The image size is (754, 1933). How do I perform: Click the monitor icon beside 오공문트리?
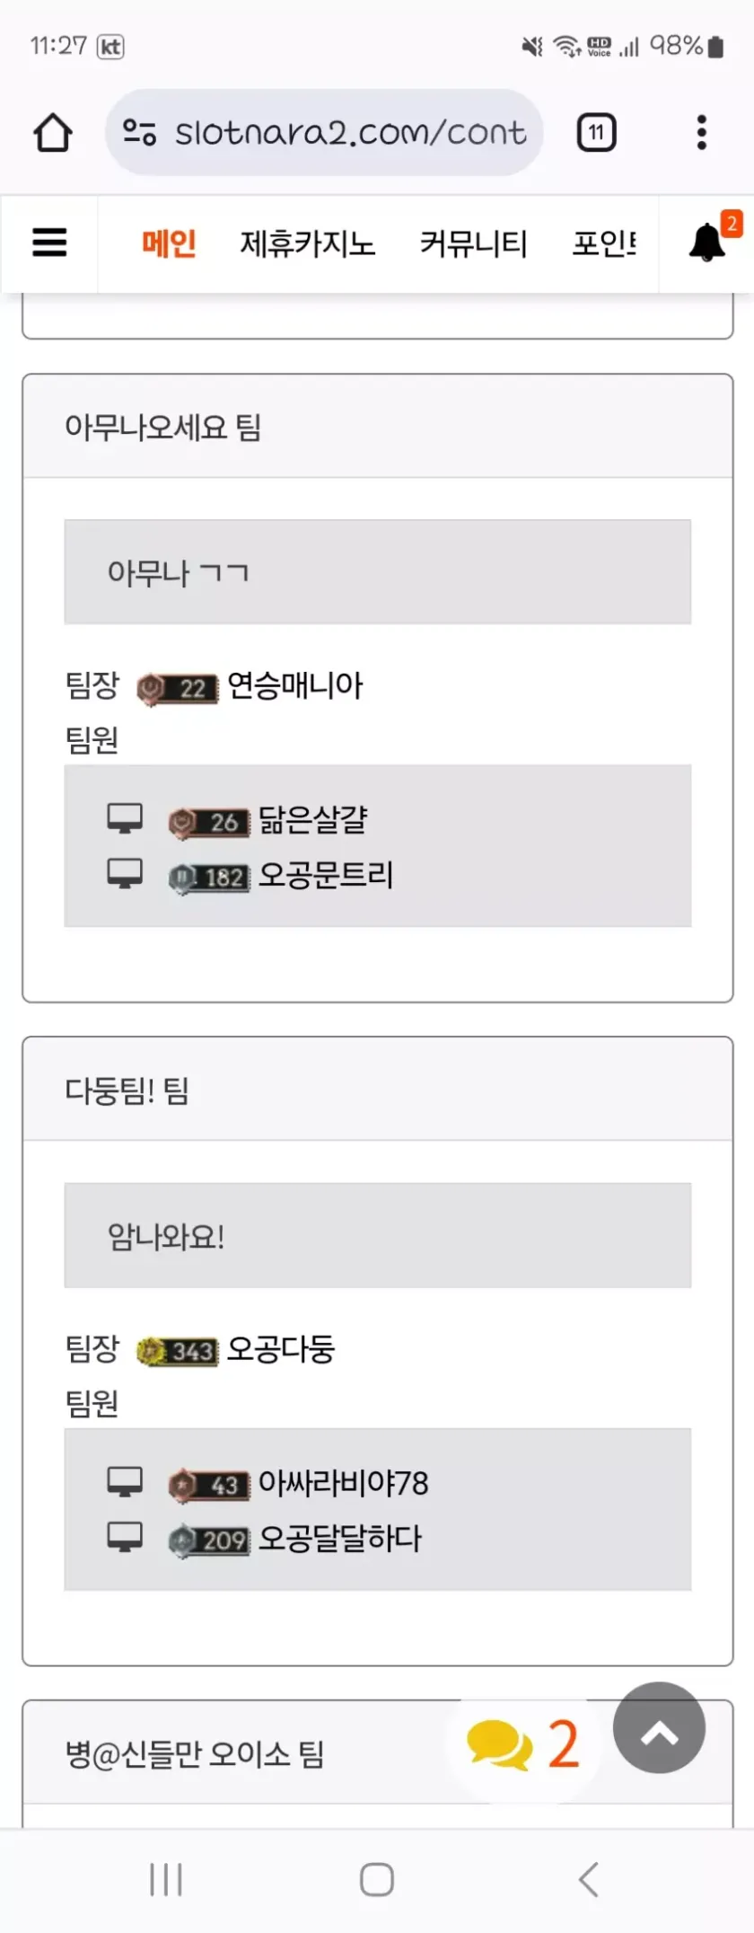click(125, 874)
